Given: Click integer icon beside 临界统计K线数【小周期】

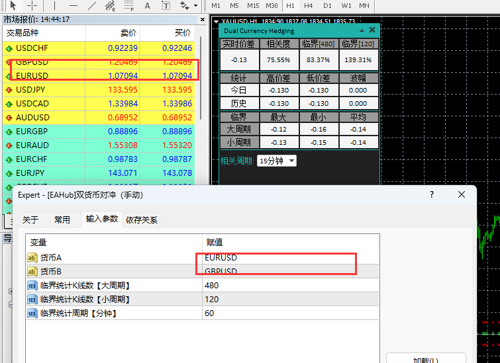Looking at the screenshot, I should tap(32, 300).
